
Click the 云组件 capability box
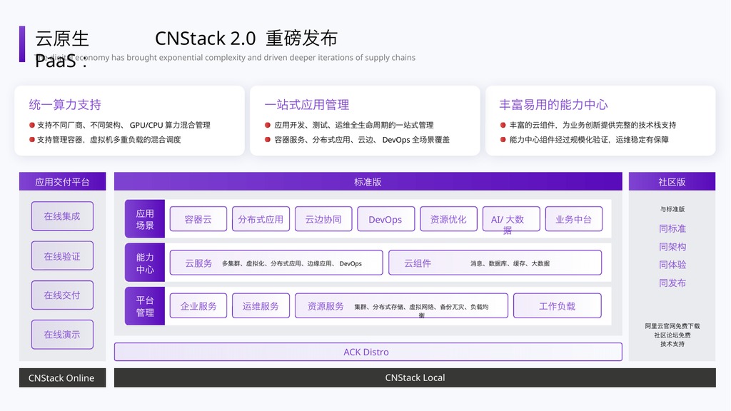495,263
